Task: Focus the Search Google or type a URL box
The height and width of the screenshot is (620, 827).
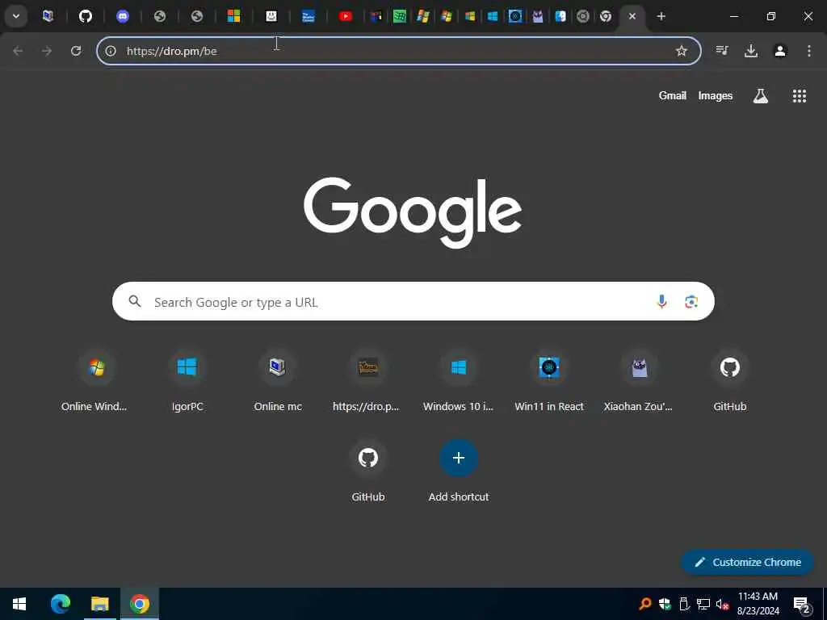Action: 413,302
